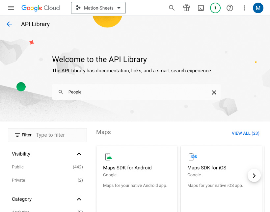Click 'Maps for your native Android app.' text
Image resolution: width=270 pixels, height=212 pixels.
135,185
